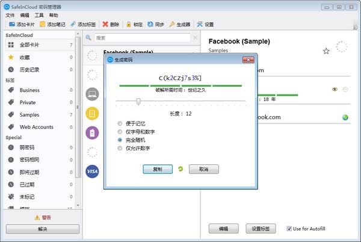Click the Sync (同步) toolbar icon

point(150,24)
